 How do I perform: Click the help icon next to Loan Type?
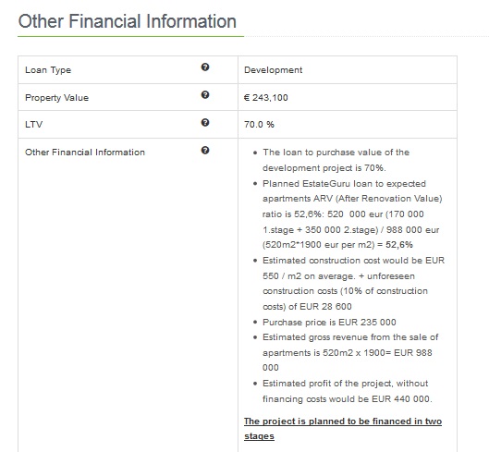point(205,67)
